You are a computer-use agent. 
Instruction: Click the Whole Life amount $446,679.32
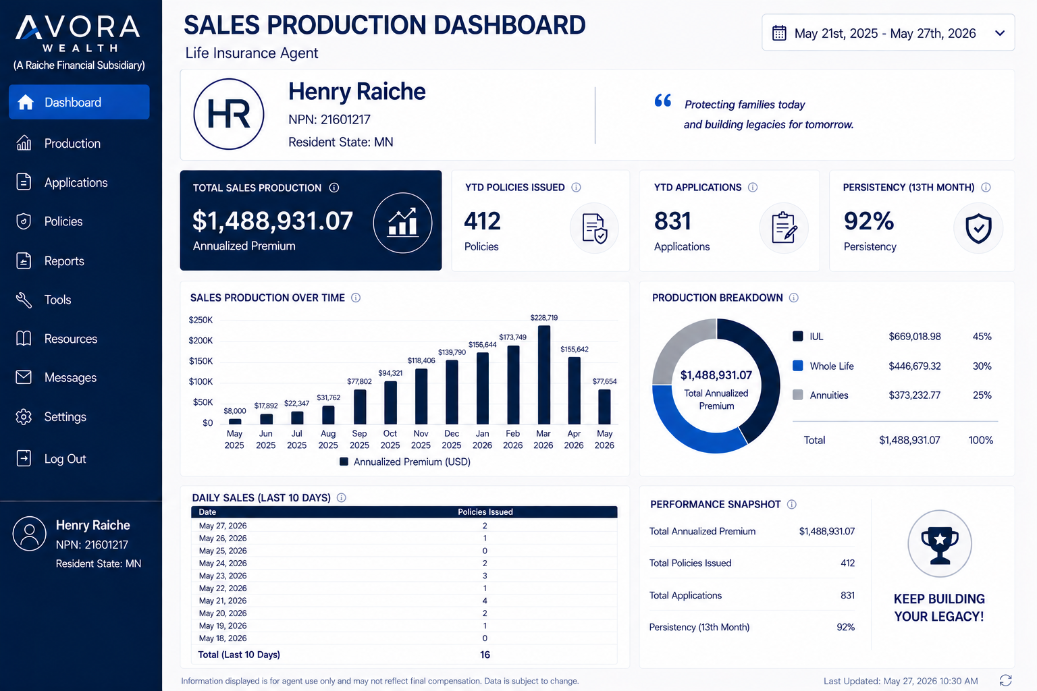click(914, 366)
